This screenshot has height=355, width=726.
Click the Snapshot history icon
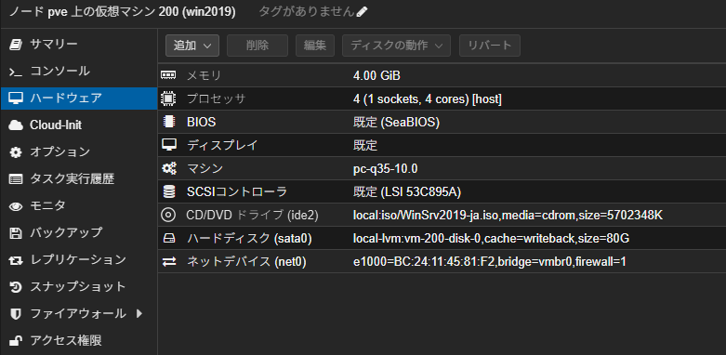(x=16, y=287)
